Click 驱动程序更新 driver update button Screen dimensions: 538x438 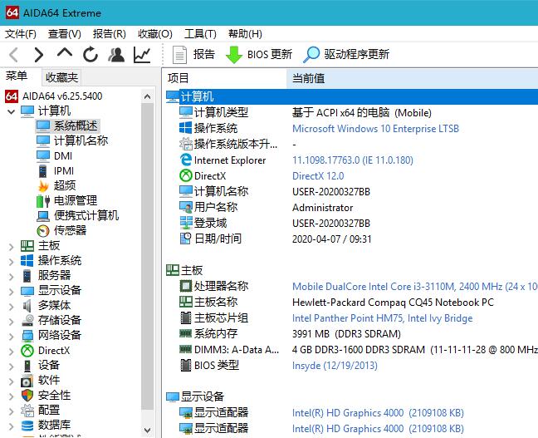click(346, 55)
